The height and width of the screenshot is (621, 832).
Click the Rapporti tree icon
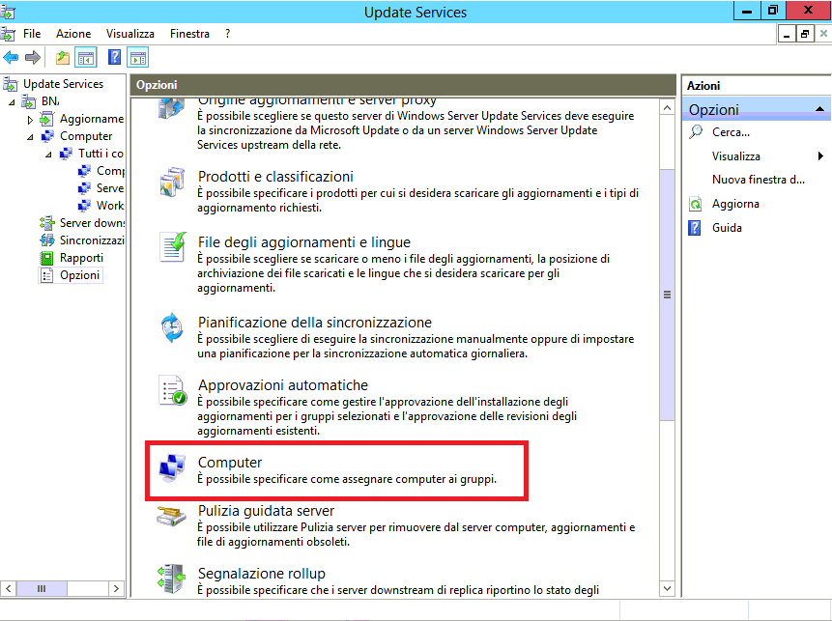tap(46, 258)
